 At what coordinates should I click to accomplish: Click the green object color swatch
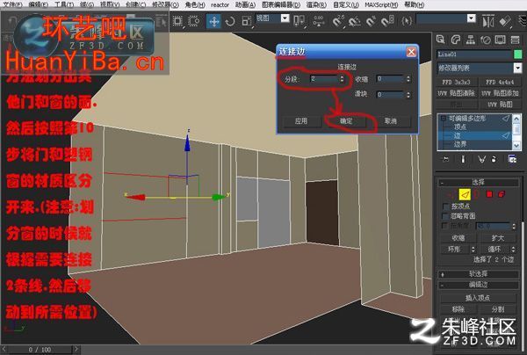tap(518, 54)
